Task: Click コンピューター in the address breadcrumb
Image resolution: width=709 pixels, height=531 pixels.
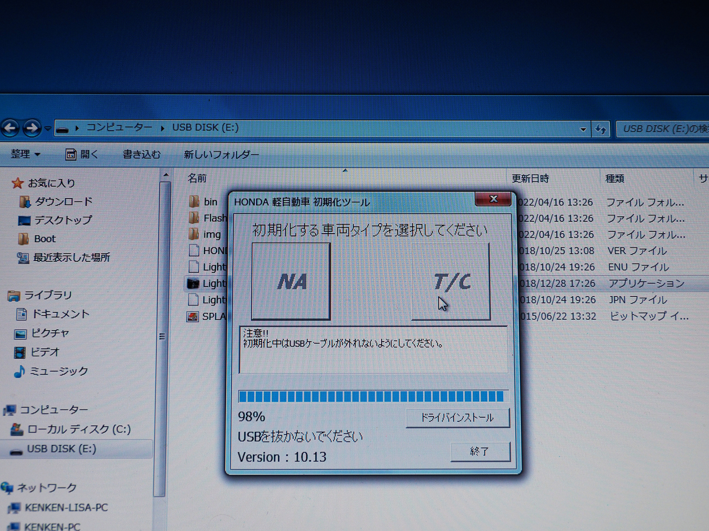Action: tap(119, 127)
